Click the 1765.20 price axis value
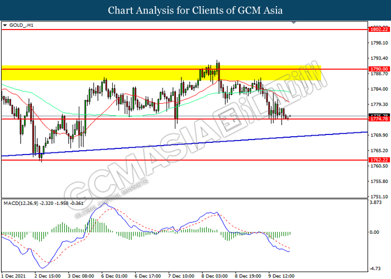This screenshot has height=279, width=391. tap(379, 151)
